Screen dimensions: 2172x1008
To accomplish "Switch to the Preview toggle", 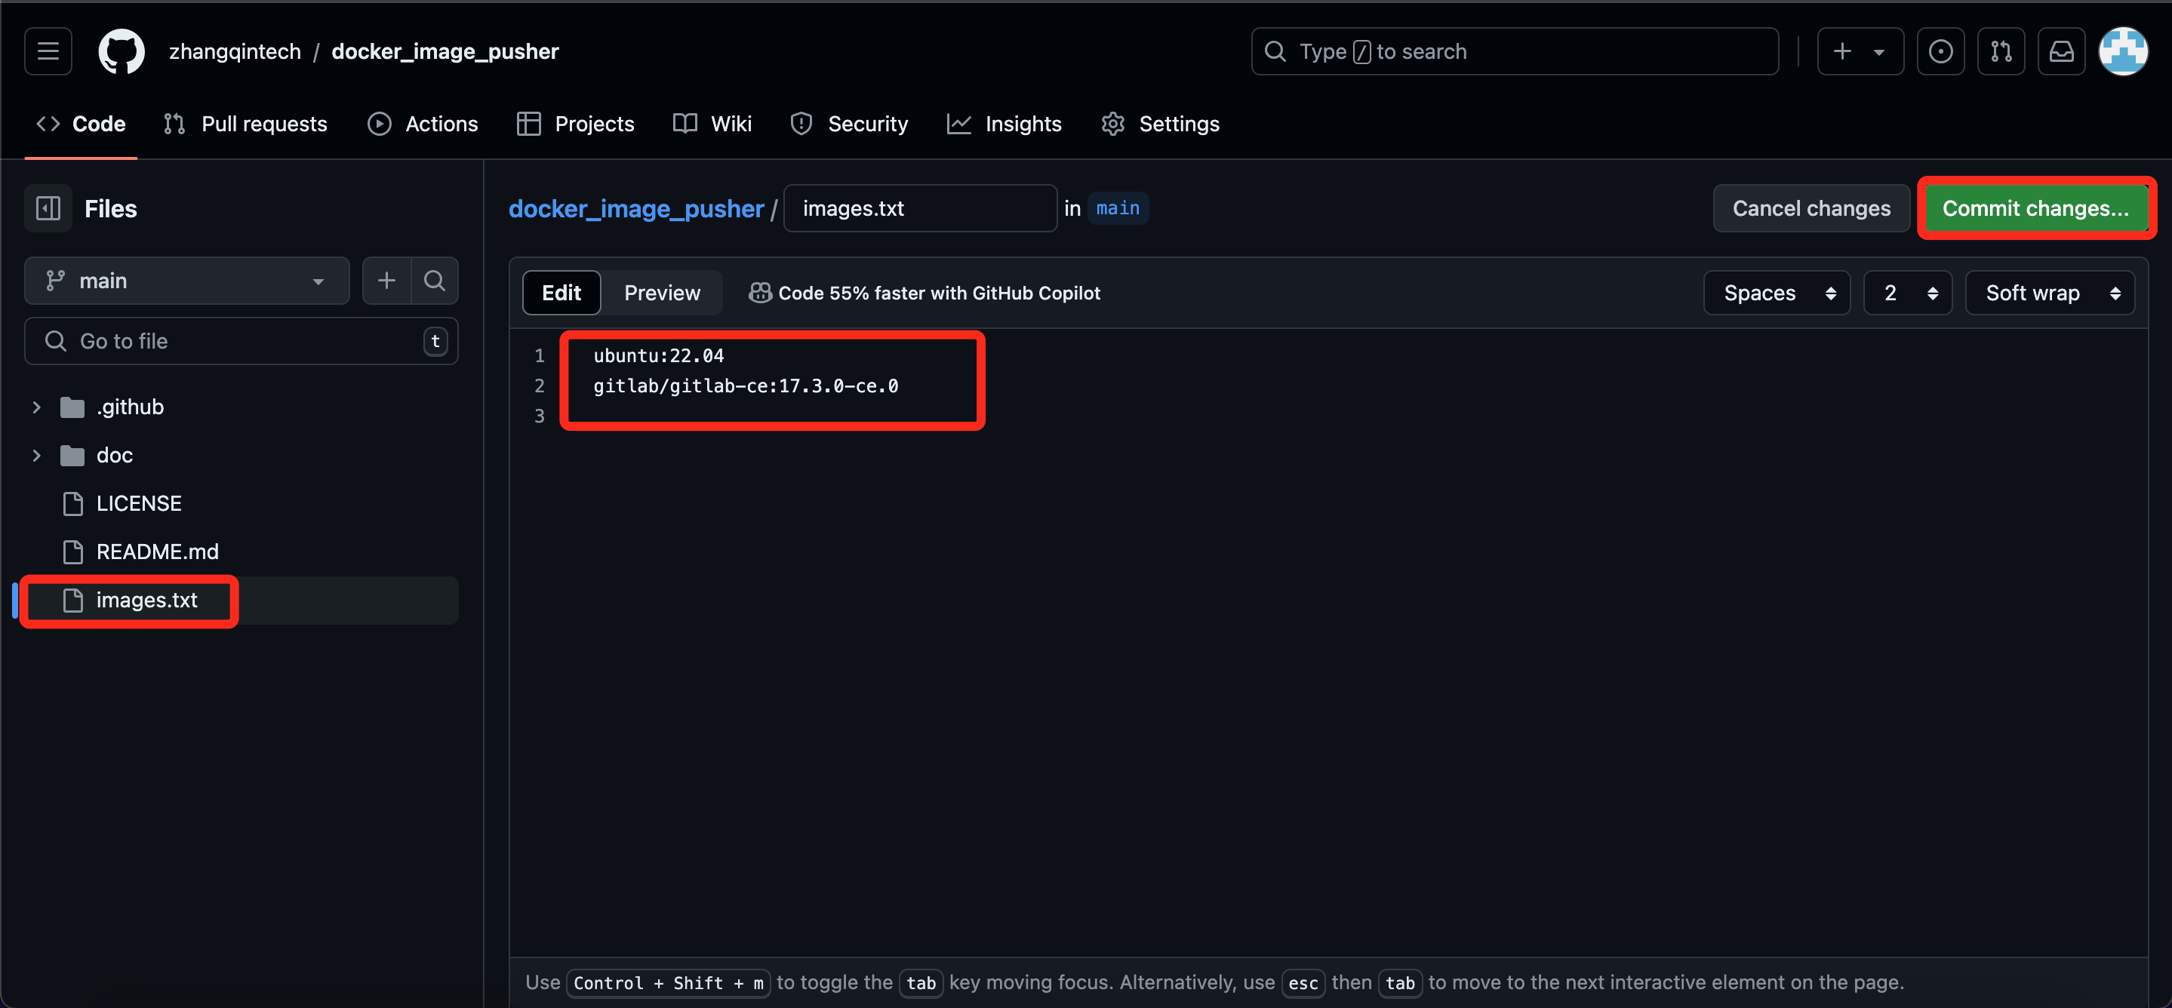I will 662,293.
